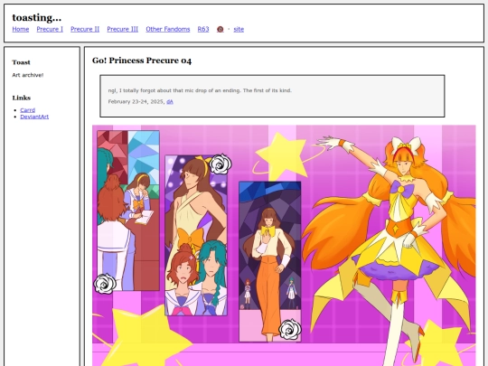488x366 pixels.
Task: Go to the R63 page
Action: (x=203, y=29)
